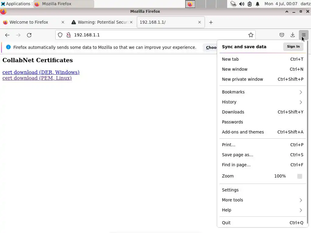Open a new tab with plus button
The width and height of the screenshot is (311, 233).
tap(211, 22)
